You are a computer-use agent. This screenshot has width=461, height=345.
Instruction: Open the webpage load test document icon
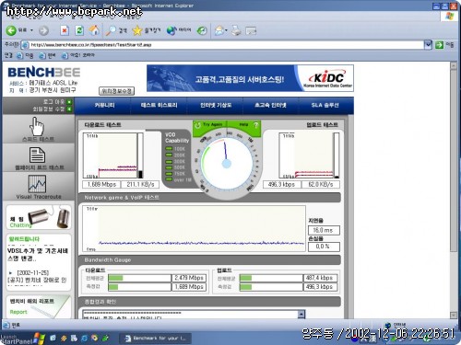pyautogui.click(x=37, y=155)
